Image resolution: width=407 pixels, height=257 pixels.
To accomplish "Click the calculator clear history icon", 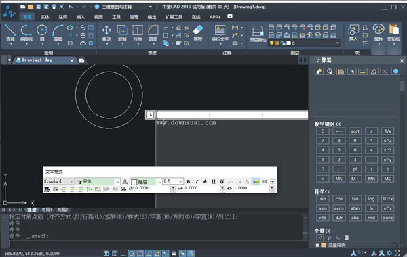I will point(330,71).
